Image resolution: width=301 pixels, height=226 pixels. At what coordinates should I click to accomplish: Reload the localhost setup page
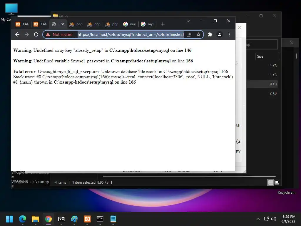tap(36, 35)
